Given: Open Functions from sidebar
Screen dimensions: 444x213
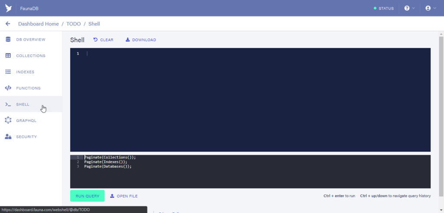Looking at the screenshot, I should (x=31, y=88).
